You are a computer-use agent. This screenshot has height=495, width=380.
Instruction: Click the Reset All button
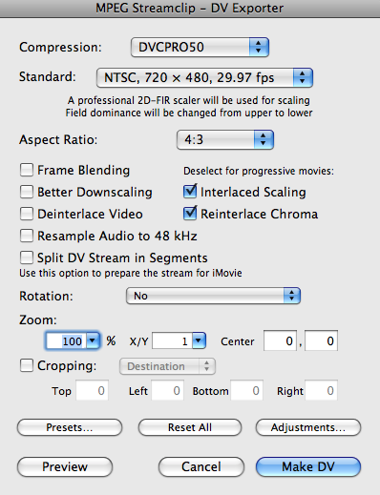[190, 427]
